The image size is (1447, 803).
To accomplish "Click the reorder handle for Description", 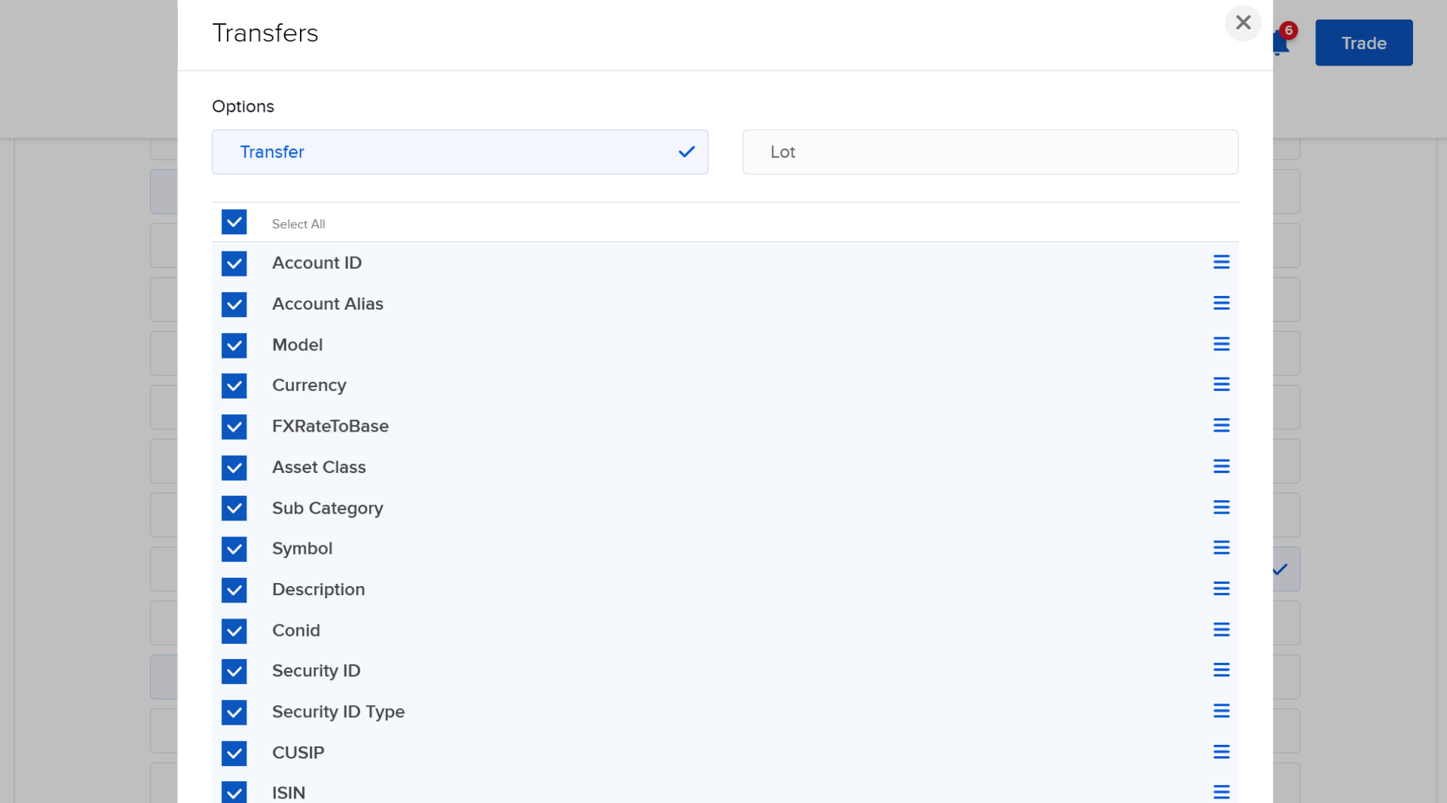I will point(1222,588).
